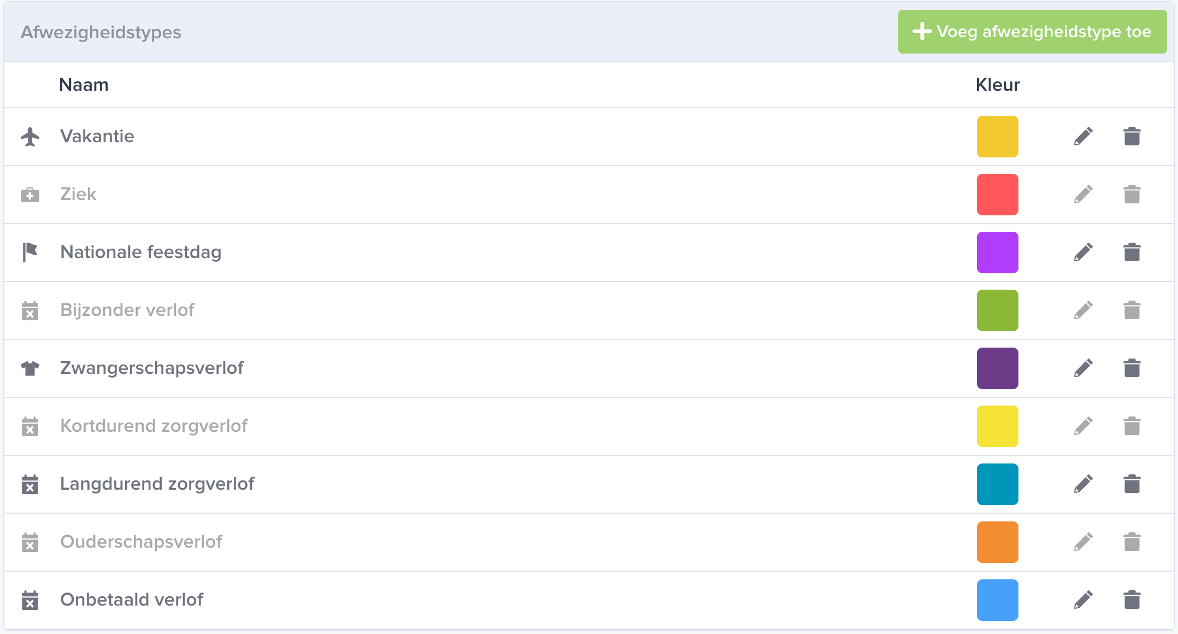Delete the Vakantie absence type
1178x634 pixels.
point(1132,137)
